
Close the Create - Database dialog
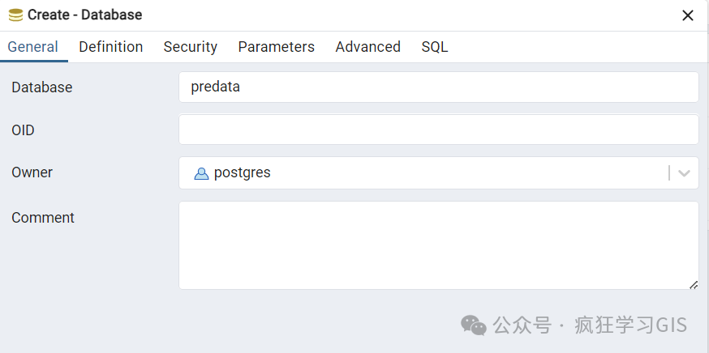pyautogui.click(x=687, y=15)
